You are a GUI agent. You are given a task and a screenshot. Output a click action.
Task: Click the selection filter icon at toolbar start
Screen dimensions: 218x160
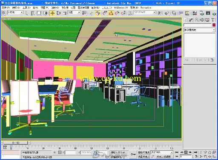(x=4, y=13)
